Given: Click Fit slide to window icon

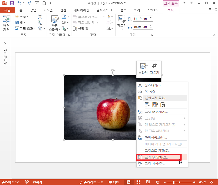Looking at the screenshot, I should [211, 182].
